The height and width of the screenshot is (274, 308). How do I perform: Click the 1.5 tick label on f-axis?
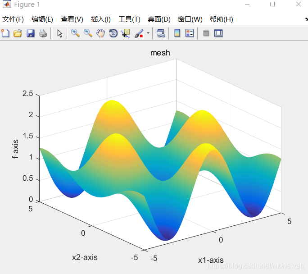pos(28,136)
